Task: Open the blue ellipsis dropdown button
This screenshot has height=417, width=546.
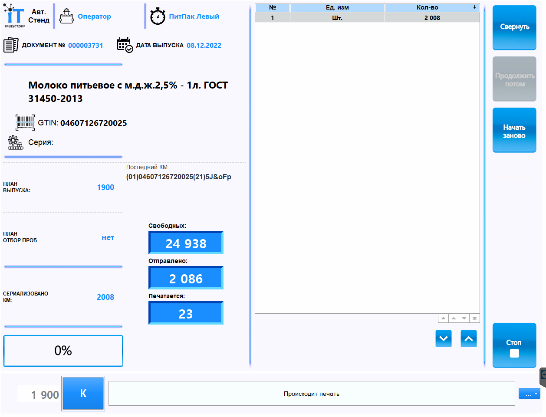Action: pyautogui.click(x=530, y=394)
